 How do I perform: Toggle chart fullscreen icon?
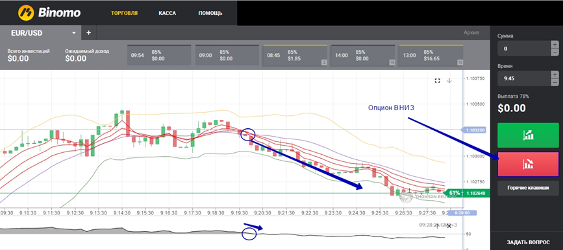[x=437, y=80]
